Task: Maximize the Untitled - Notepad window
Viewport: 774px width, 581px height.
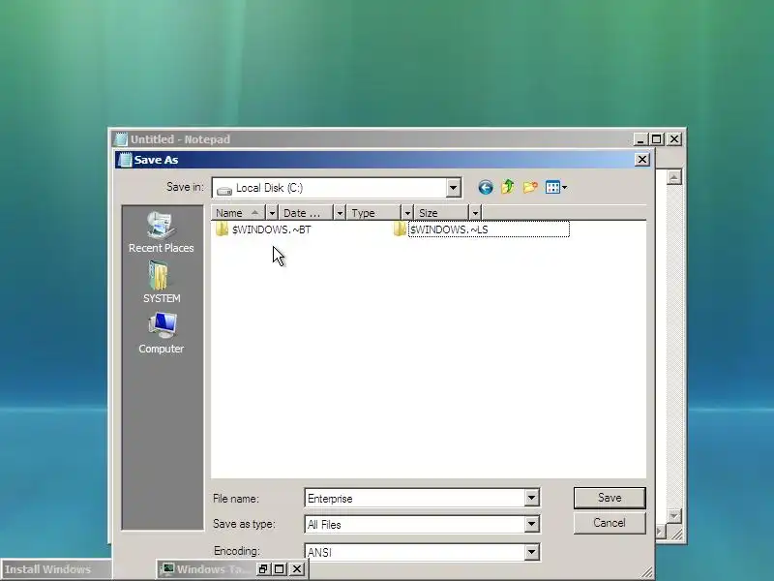Action: tap(657, 139)
